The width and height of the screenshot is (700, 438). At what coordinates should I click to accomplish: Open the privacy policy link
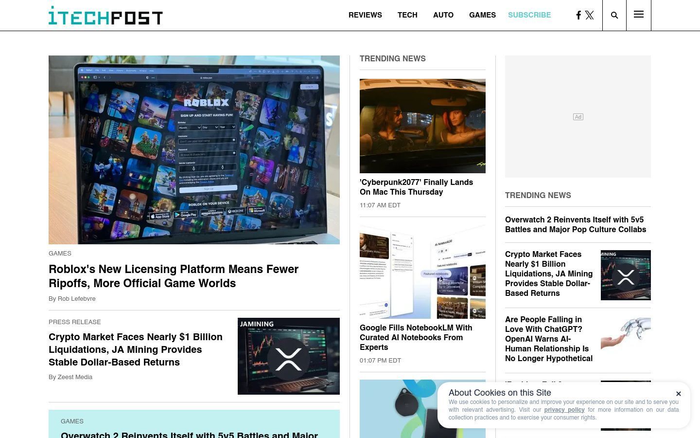[x=564, y=410]
